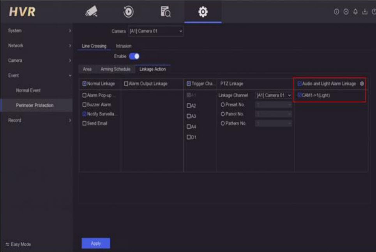Click the configuration gear icon in top bar

tap(203, 12)
